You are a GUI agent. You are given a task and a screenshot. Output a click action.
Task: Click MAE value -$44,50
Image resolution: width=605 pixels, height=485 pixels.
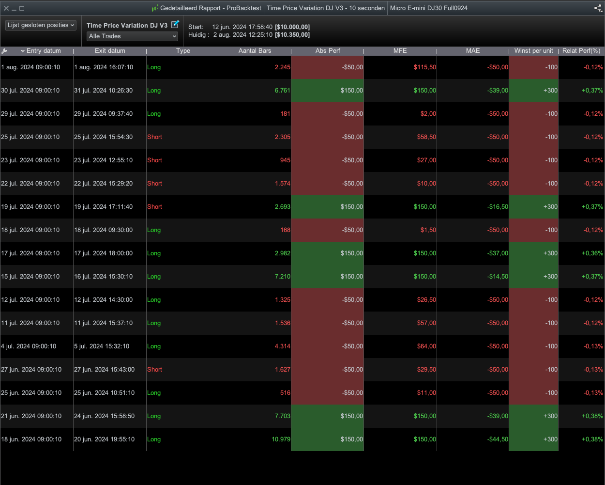[498, 439]
